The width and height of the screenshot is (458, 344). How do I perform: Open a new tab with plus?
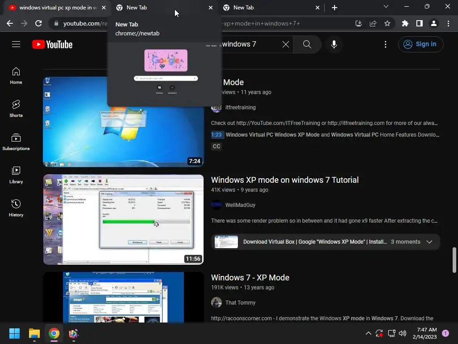335,8
